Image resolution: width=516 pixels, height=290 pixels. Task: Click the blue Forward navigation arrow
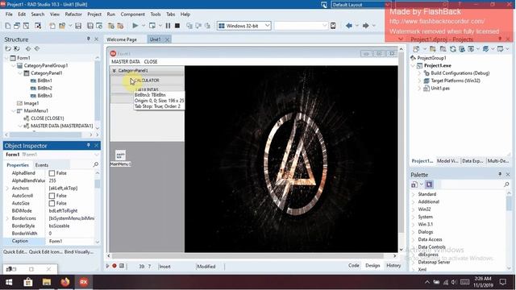[x=365, y=25]
